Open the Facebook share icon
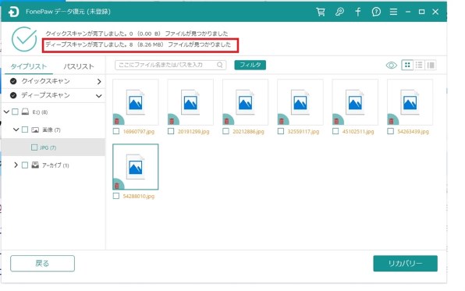465x291 pixels. pos(358,12)
